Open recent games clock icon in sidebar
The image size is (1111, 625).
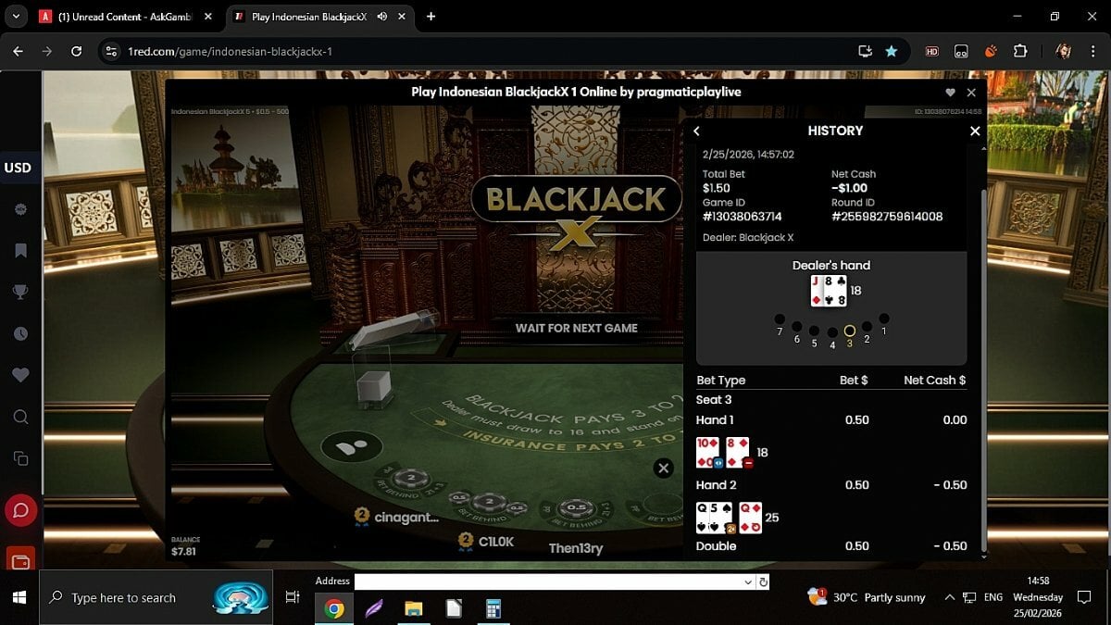pyautogui.click(x=20, y=333)
